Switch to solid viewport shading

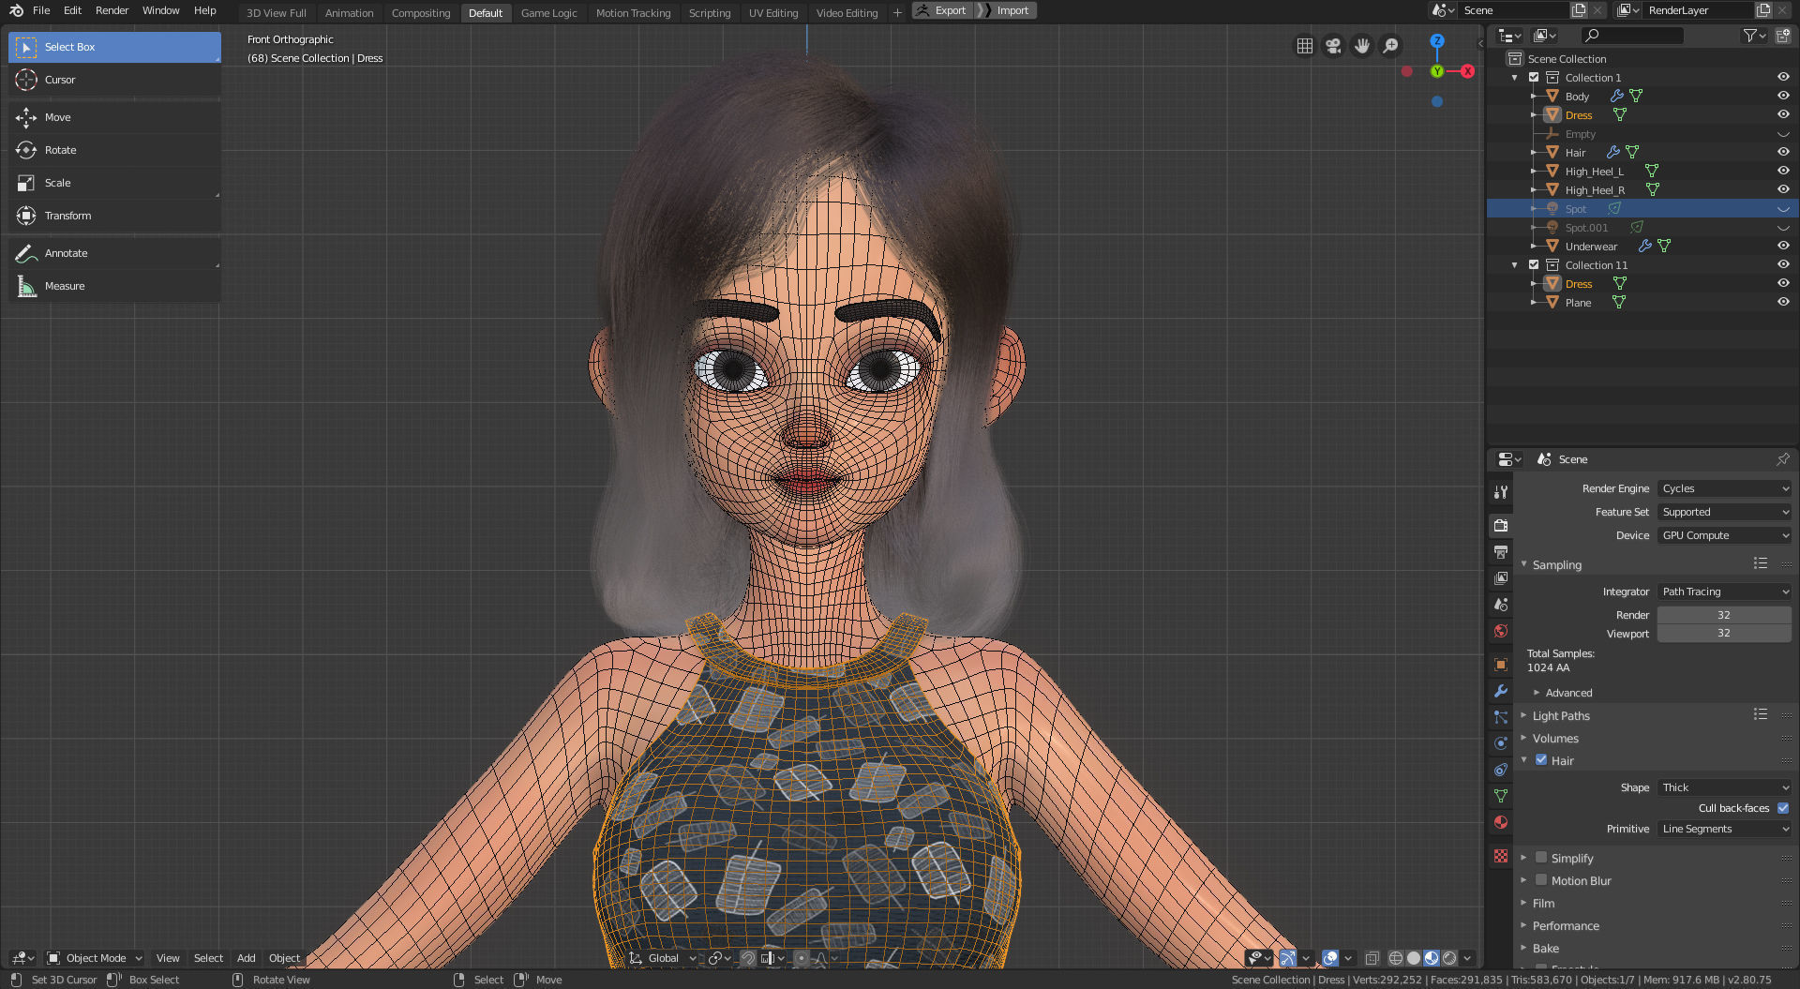1414,958
